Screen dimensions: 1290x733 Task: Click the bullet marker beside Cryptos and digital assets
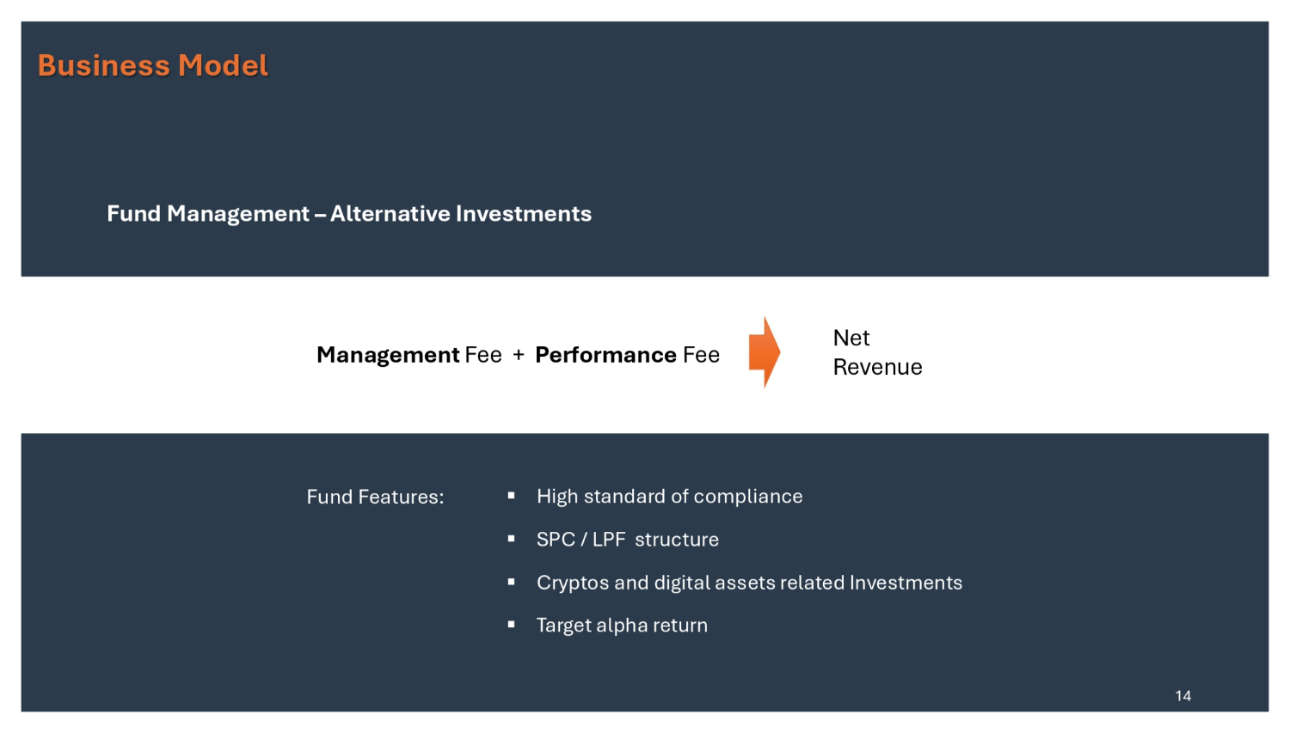(512, 582)
